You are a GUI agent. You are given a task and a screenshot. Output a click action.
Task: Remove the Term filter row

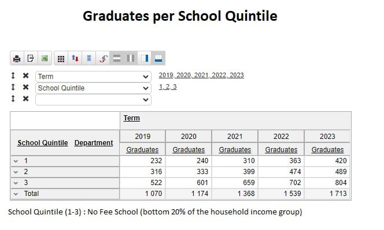25,76
